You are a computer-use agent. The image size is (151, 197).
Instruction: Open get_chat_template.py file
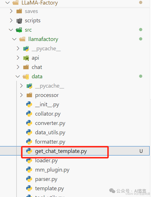61,151
